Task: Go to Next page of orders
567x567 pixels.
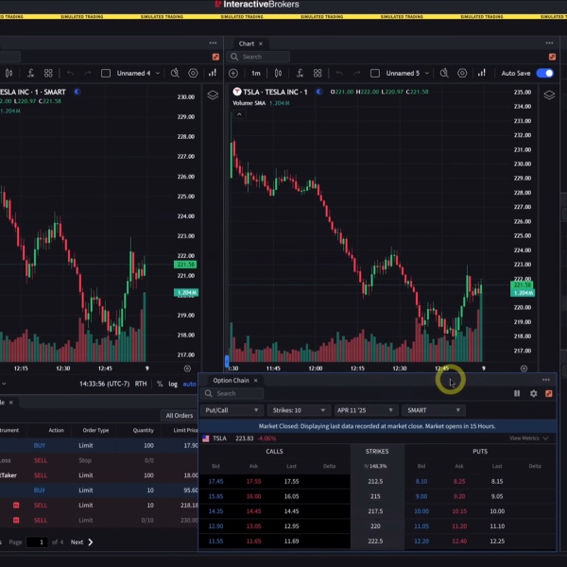Action: [x=77, y=542]
